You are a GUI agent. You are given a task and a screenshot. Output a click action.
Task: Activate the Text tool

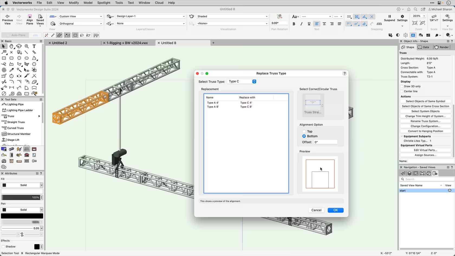[x=34, y=46]
